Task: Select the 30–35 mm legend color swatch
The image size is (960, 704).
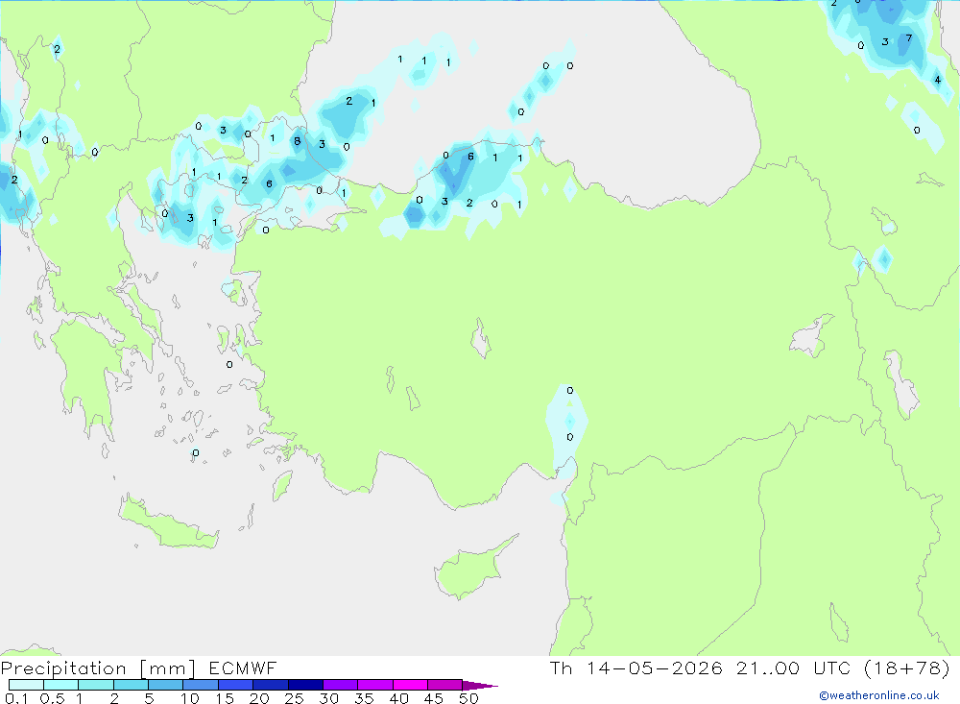Action: click(x=340, y=685)
